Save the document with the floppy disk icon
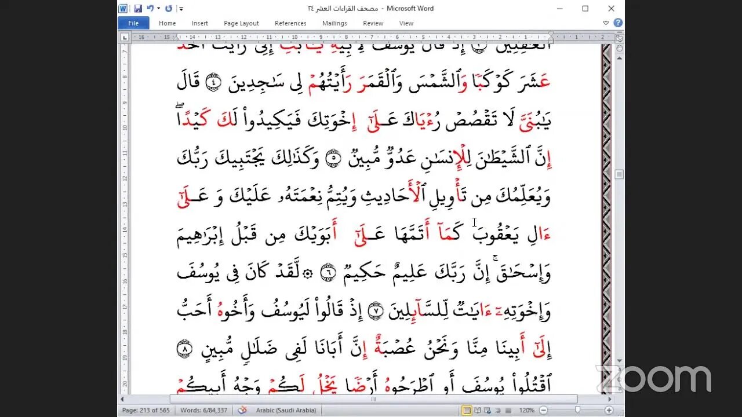The height and width of the screenshot is (417, 742). click(138, 9)
